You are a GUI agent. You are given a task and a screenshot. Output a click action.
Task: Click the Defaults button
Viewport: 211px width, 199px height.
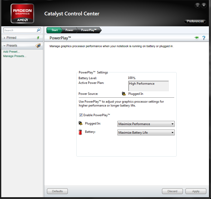coord(57,191)
